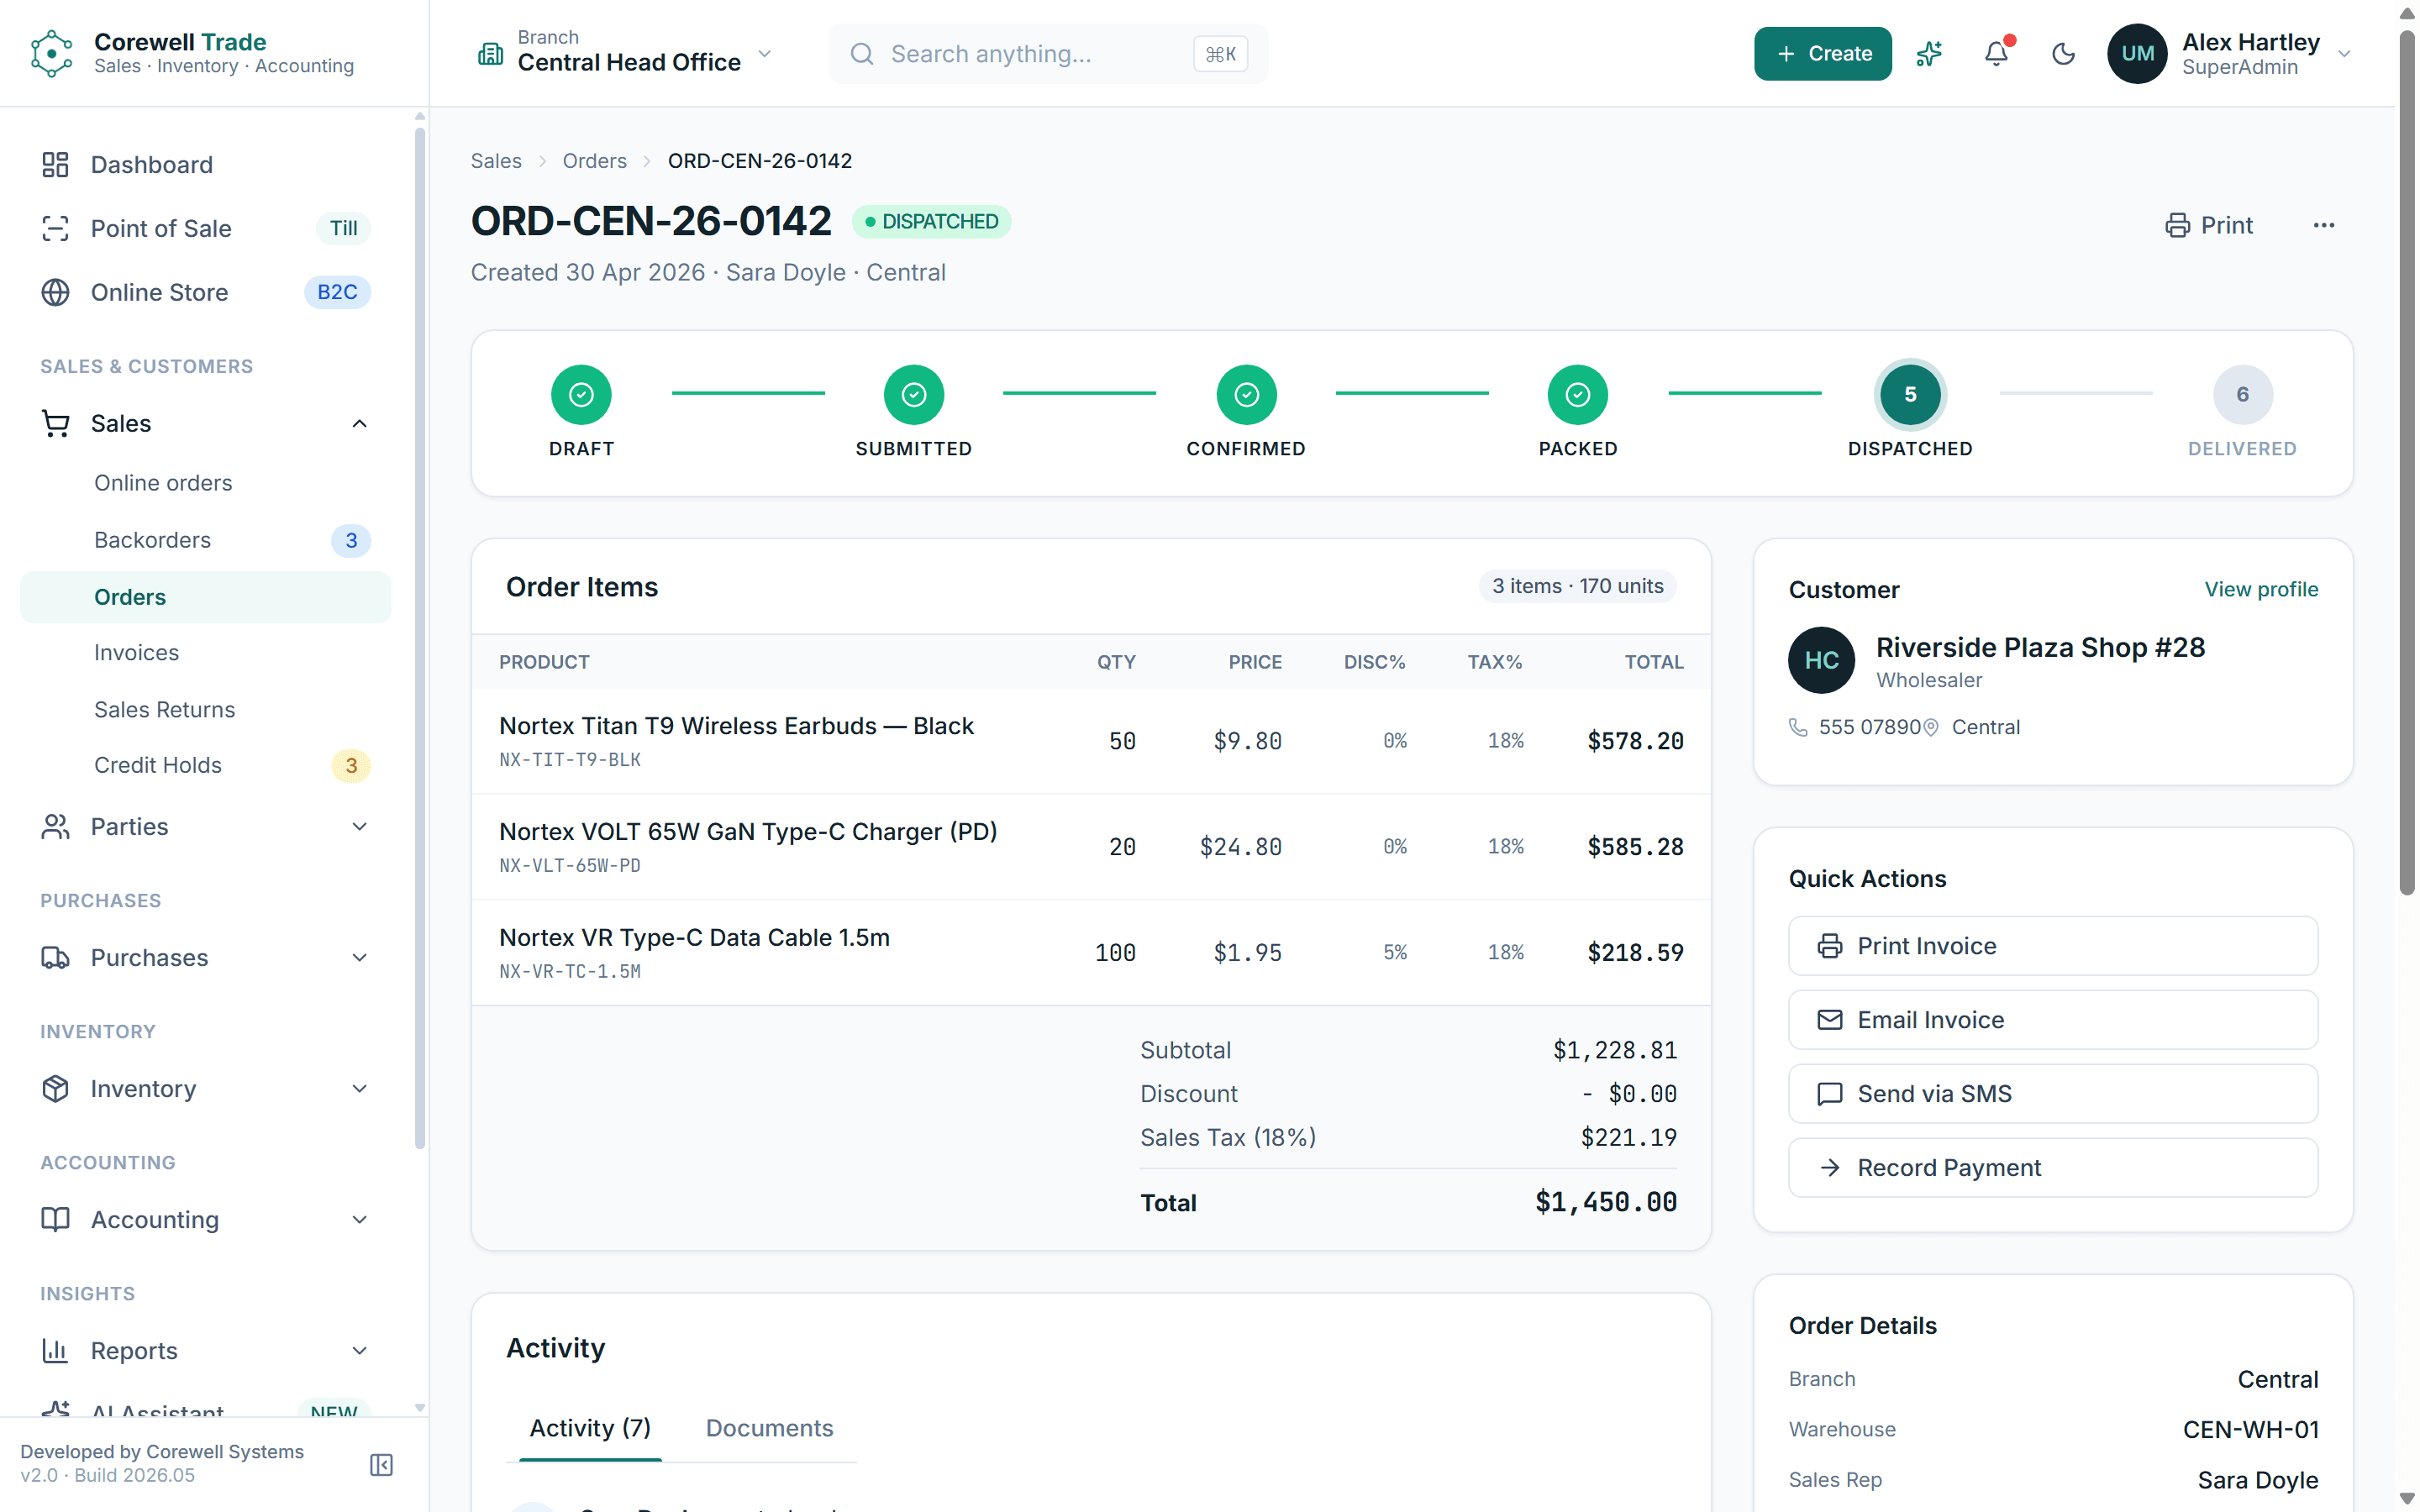2420x1512 pixels.
Task: Open Backorders submenu item
Action: 205,540
